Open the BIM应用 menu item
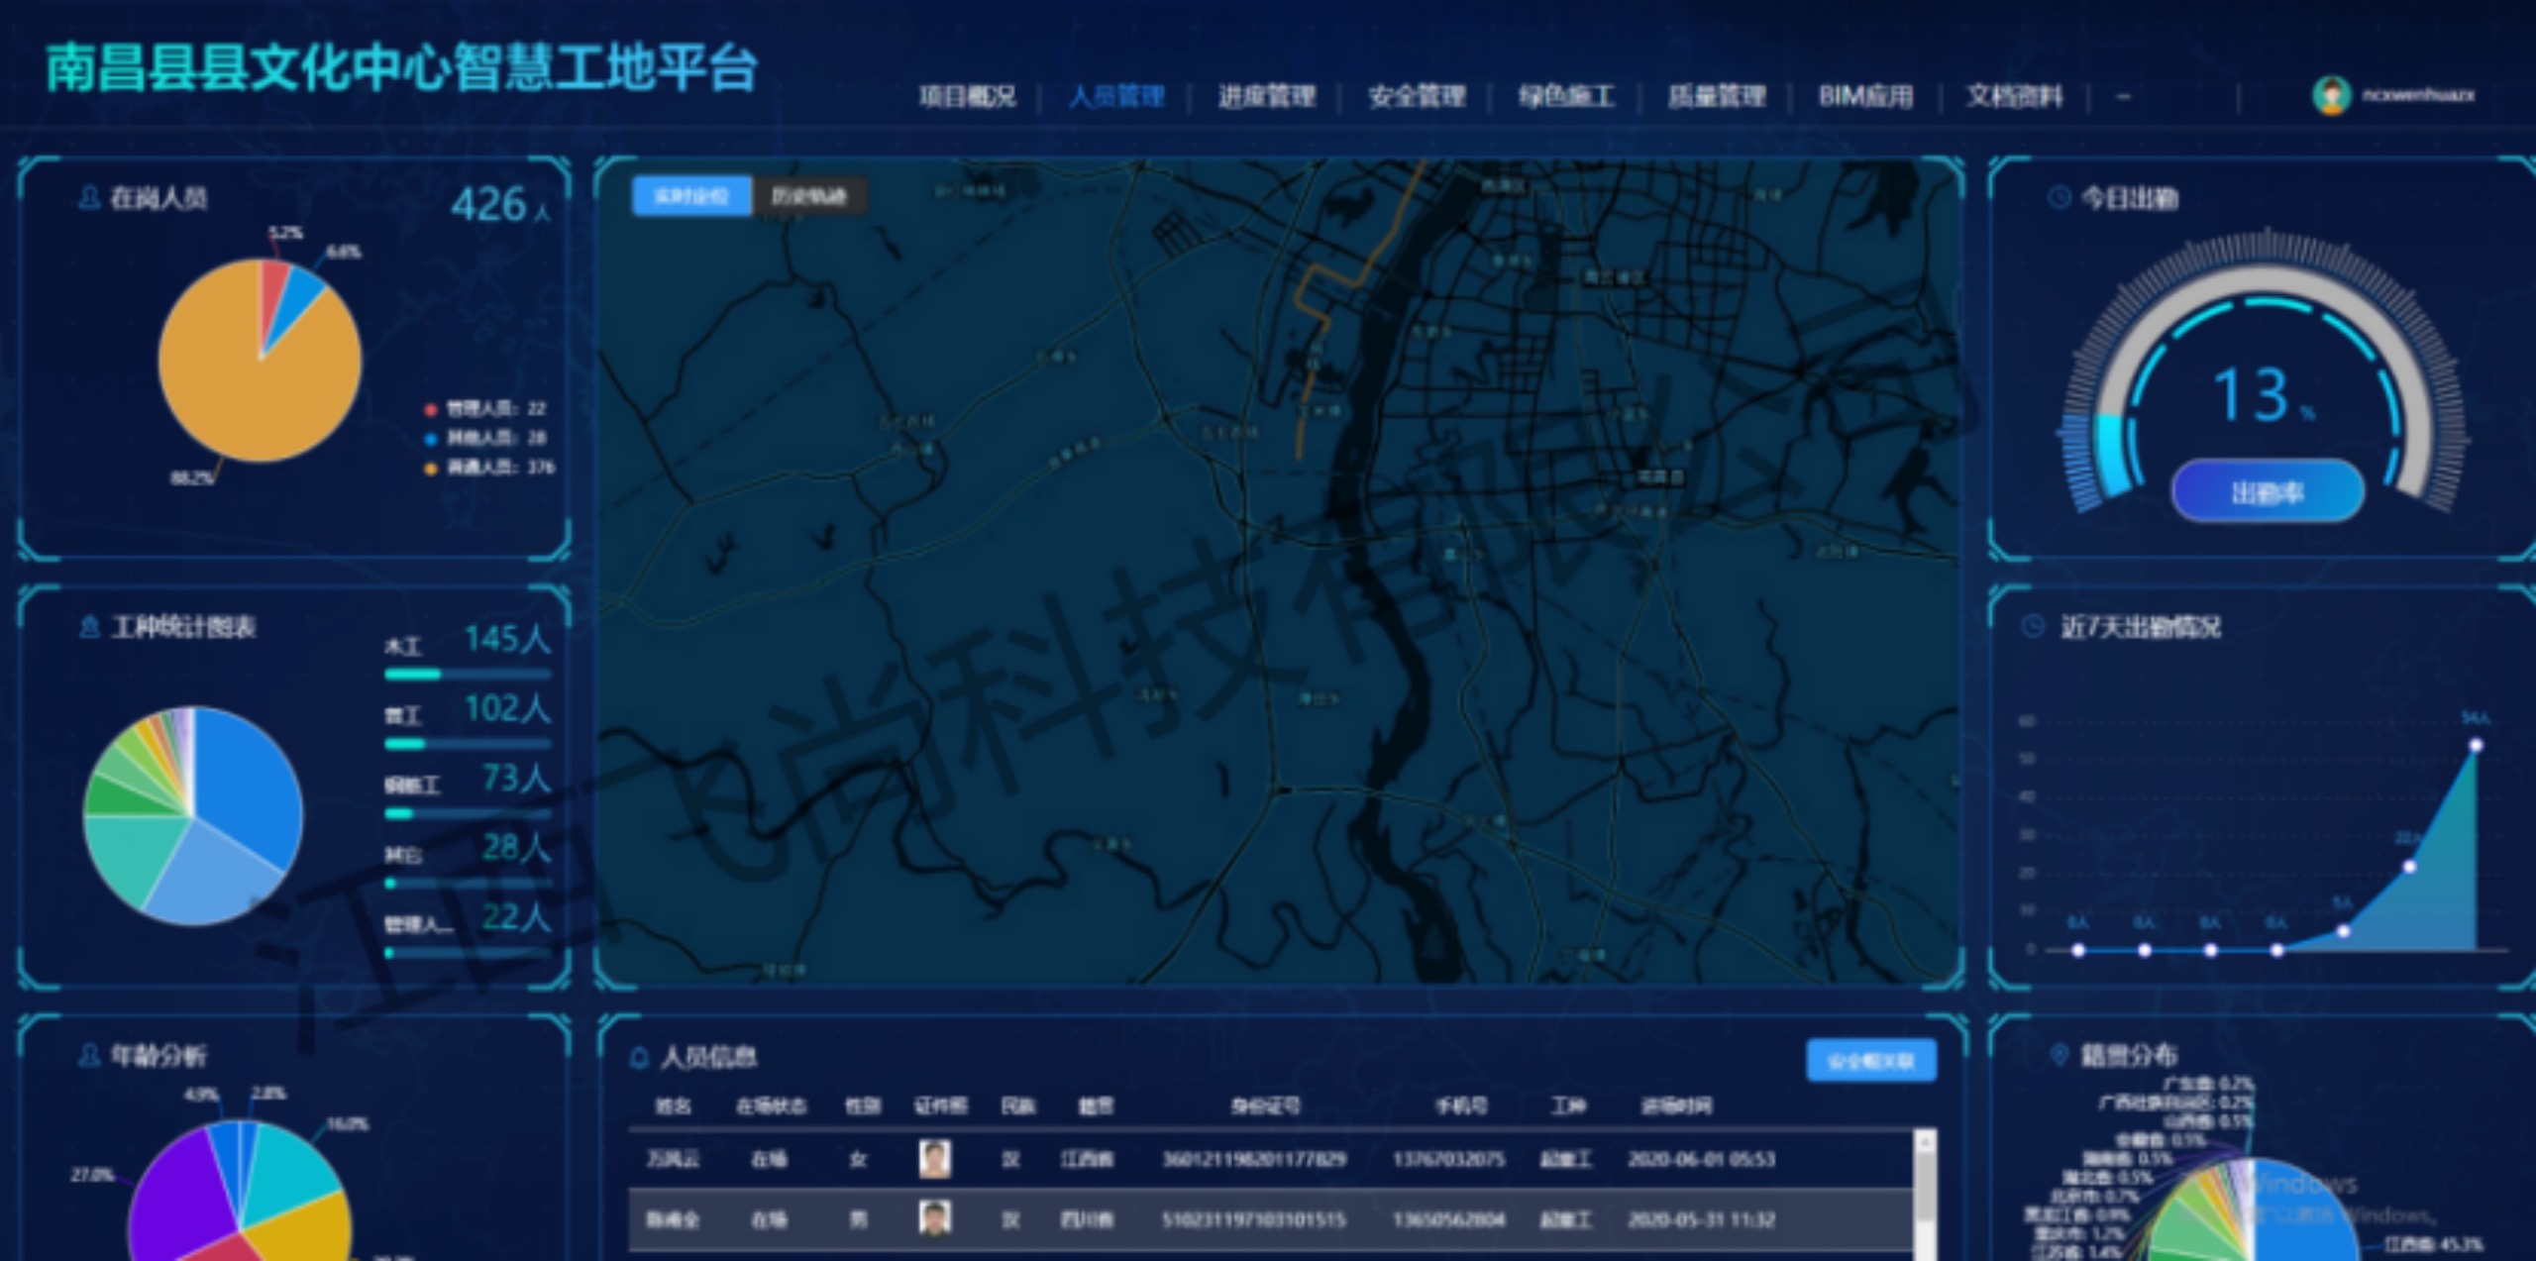Image resolution: width=2536 pixels, height=1261 pixels. [1865, 96]
